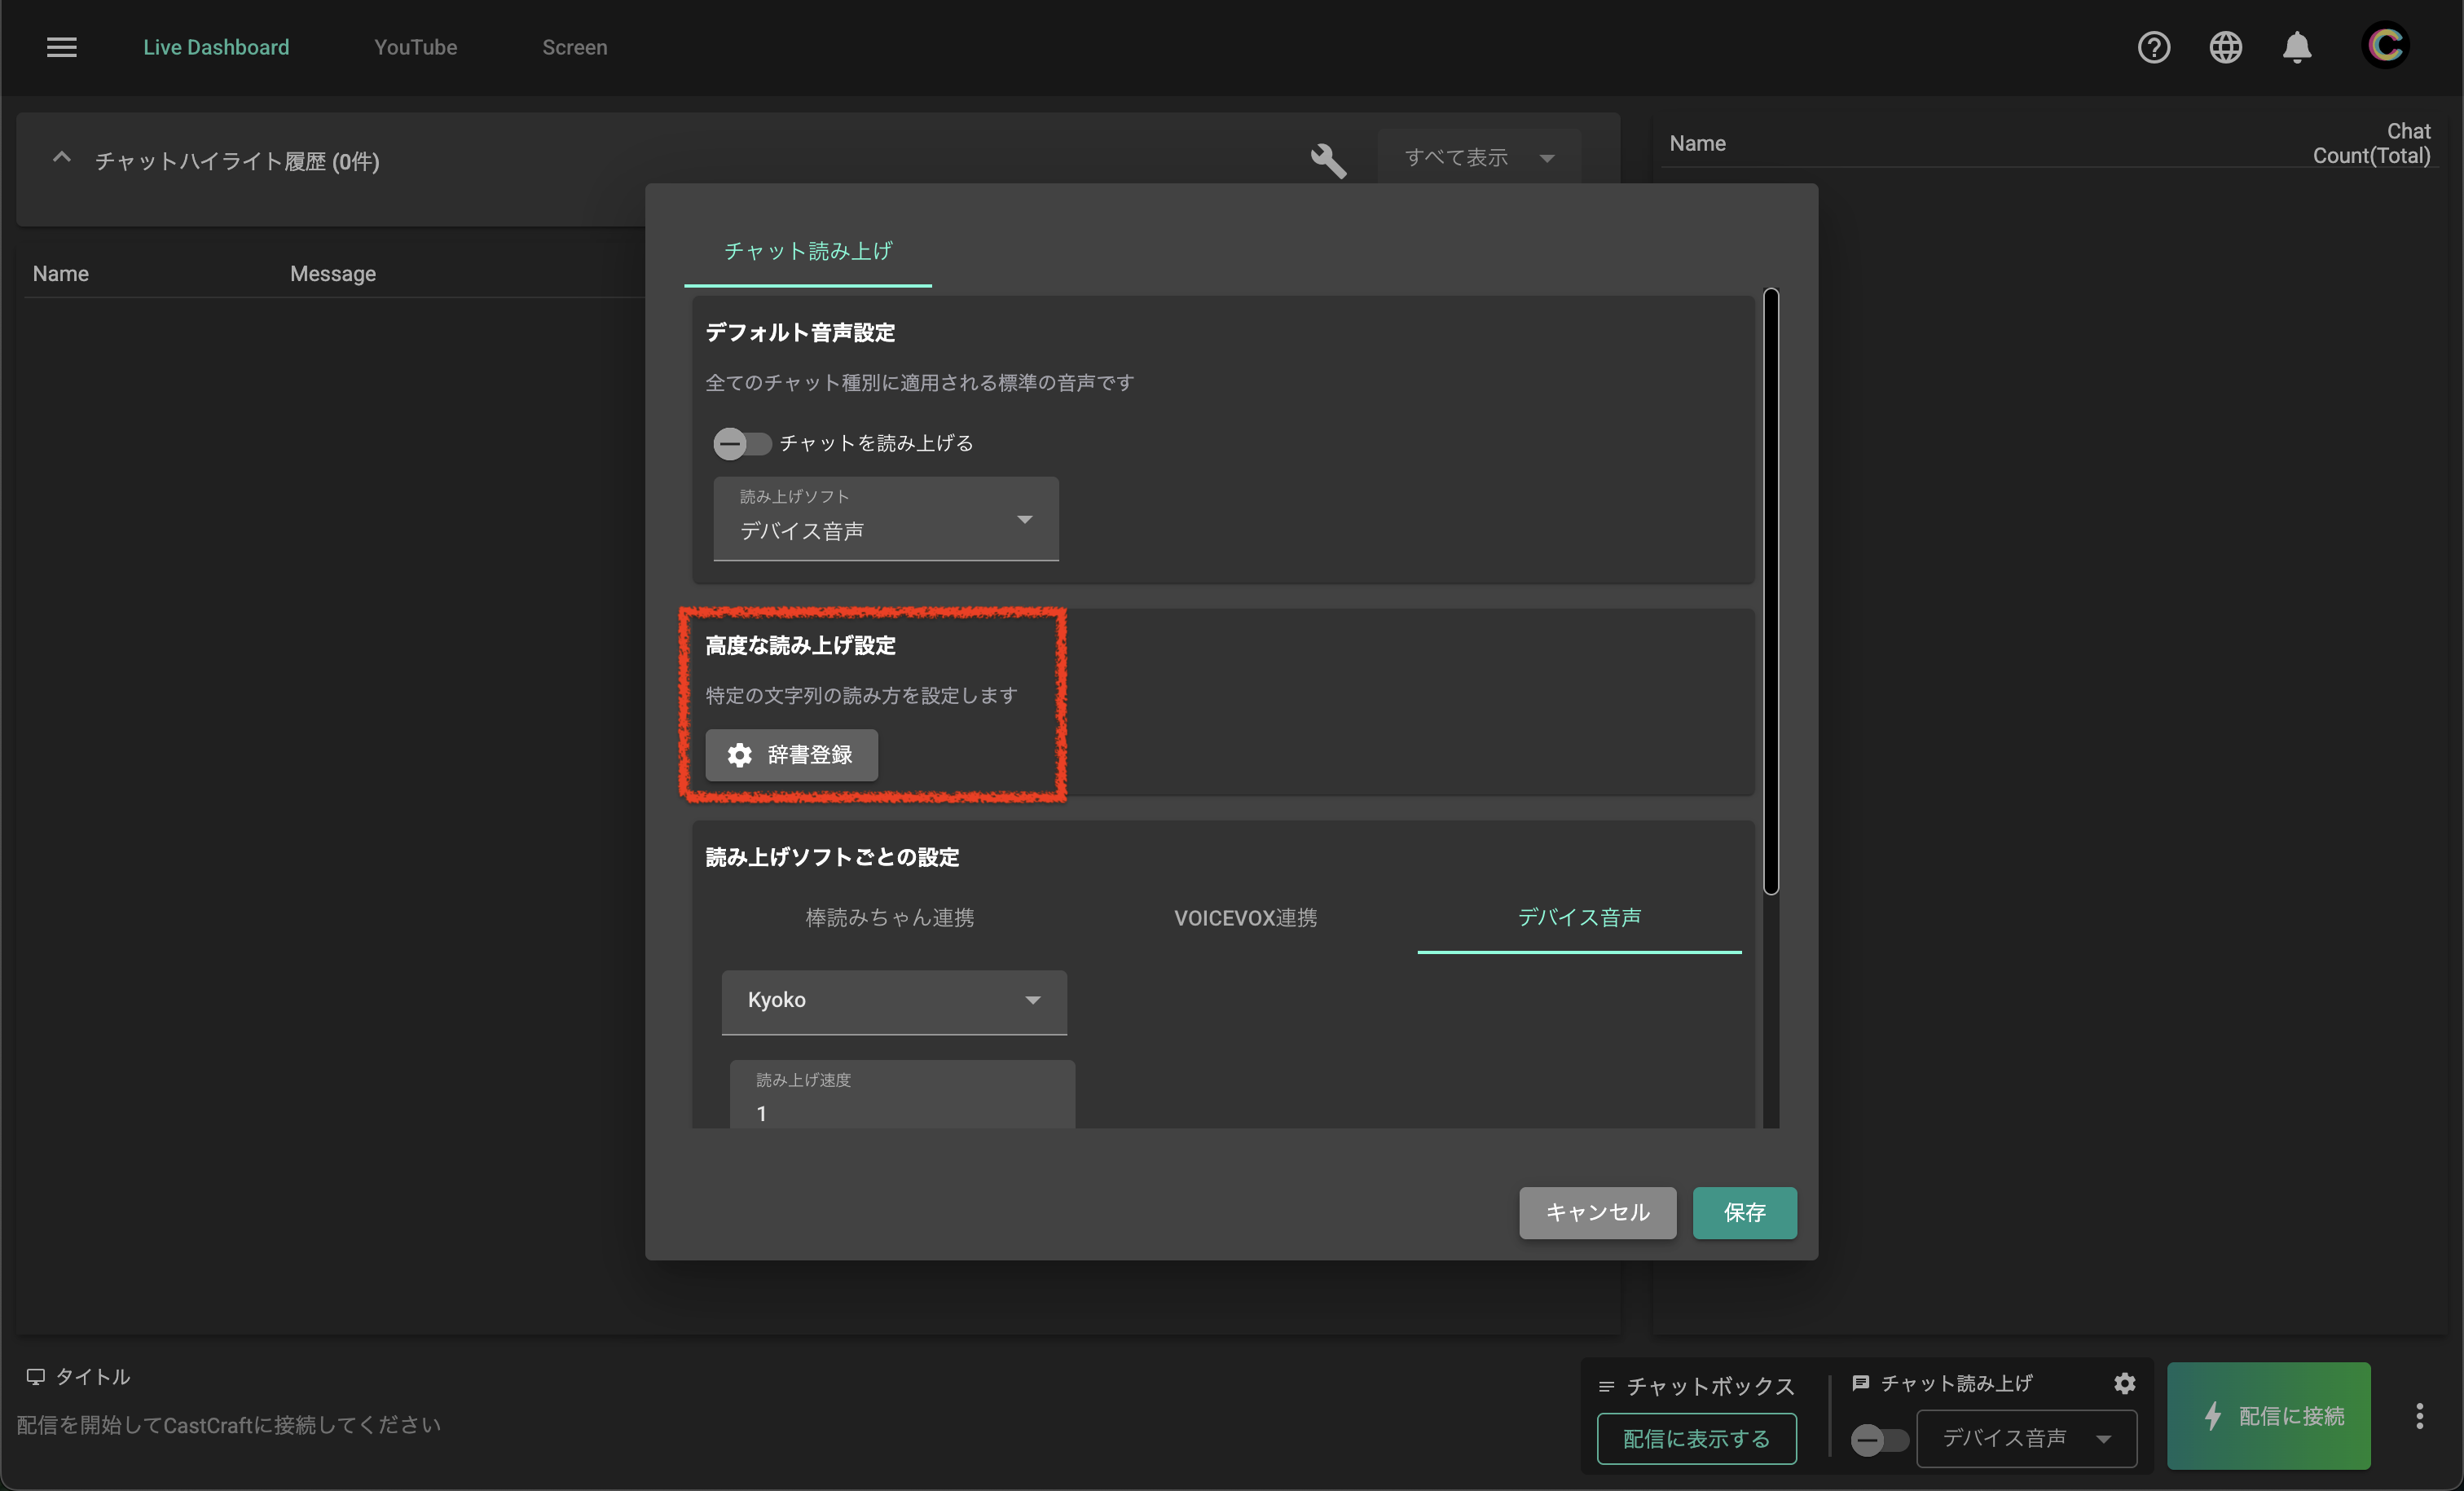
Task: Switch to the VOICEVOX連携 tab
Action: 1245,917
